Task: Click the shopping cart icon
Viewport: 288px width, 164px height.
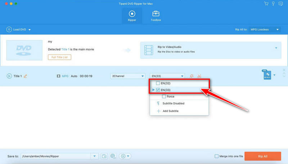Action: point(266,4)
